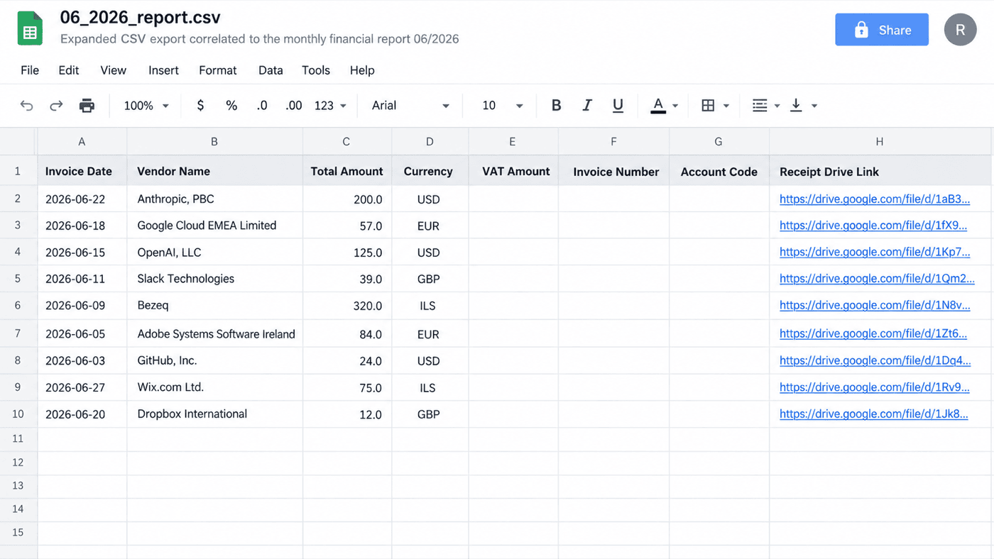Select column C header
The height and width of the screenshot is (559, 994).
click(347, 142)
